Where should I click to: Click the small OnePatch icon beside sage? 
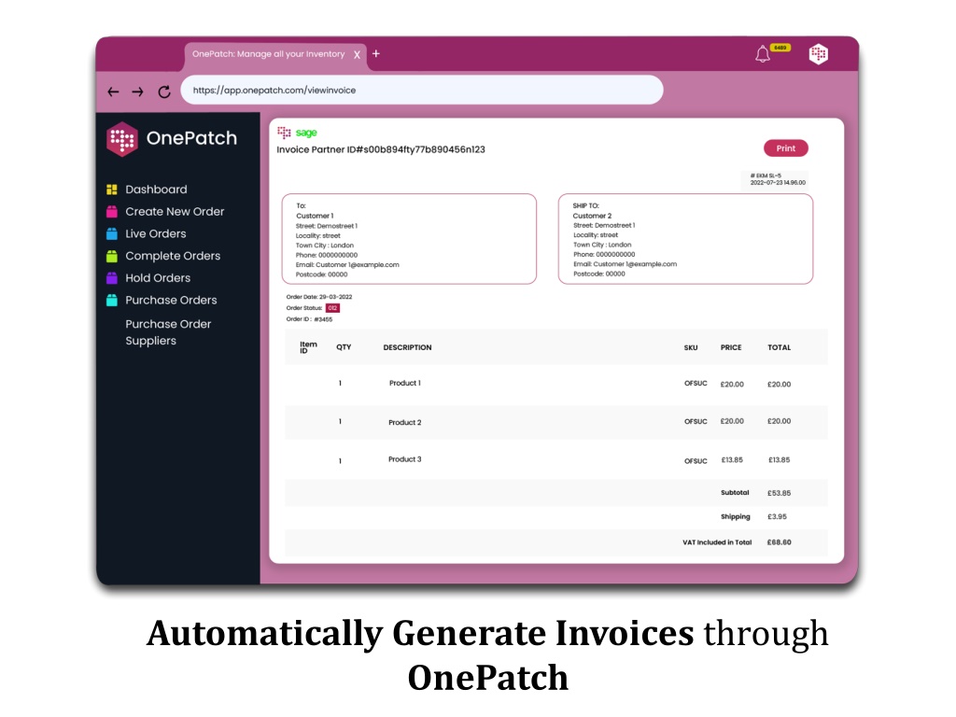(x=284, y=133)
